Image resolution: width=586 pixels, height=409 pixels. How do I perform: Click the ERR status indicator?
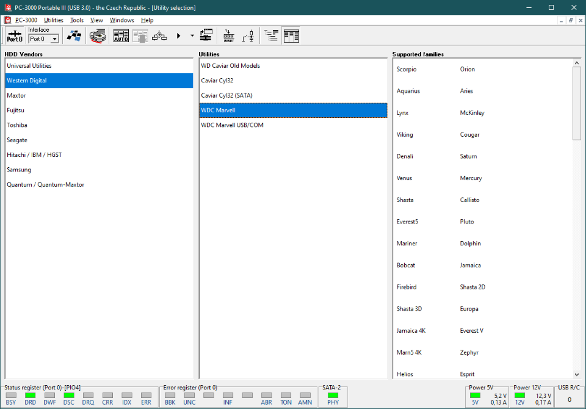tap(146, 395)
